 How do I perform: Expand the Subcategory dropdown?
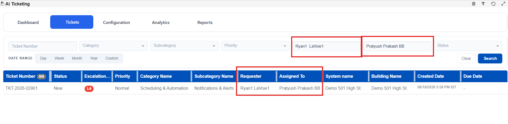point(184,46)
